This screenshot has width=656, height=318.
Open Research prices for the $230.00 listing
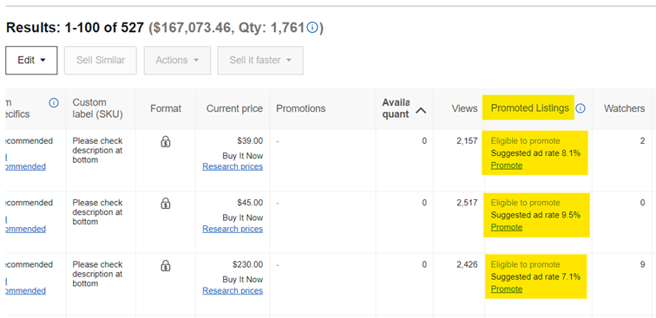click(x=233, y=290)
